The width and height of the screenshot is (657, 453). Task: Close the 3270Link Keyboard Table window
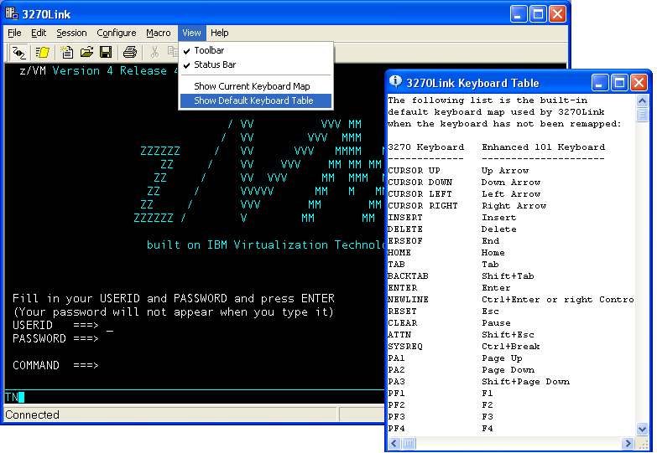[639, 82]
